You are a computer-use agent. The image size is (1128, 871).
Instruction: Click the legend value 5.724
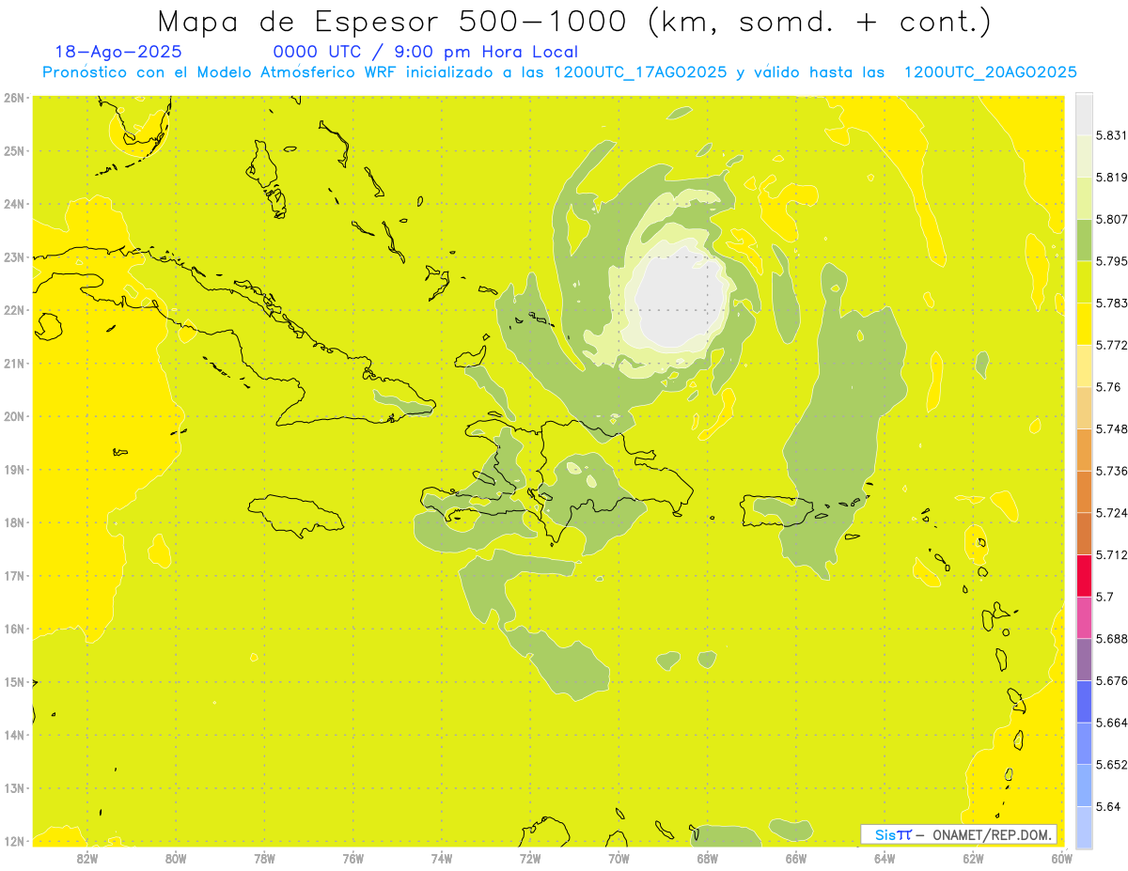(1112, 512)
